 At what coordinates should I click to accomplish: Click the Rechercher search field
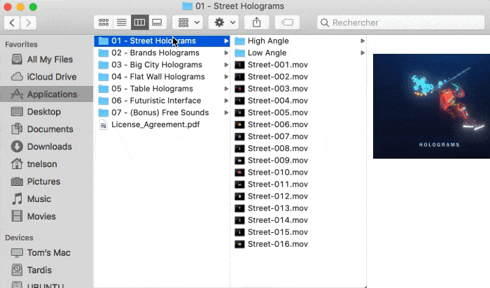click(x=400, y=22)
